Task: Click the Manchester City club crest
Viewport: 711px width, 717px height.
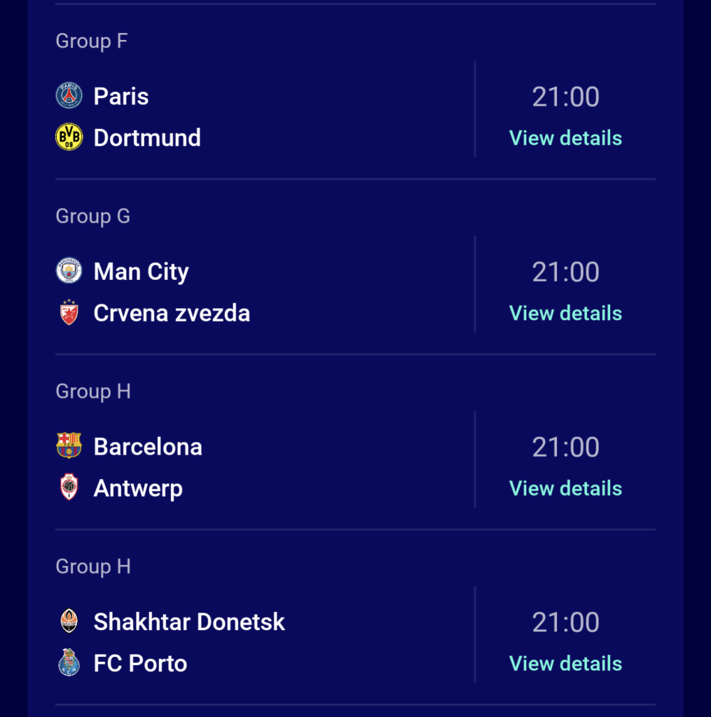Action: pos(69,271)
